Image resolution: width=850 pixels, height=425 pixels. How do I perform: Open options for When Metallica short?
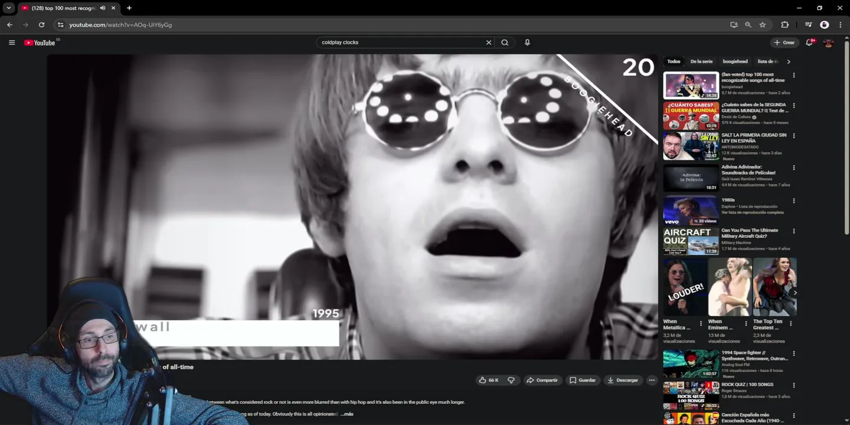click(x=701, y=323)
